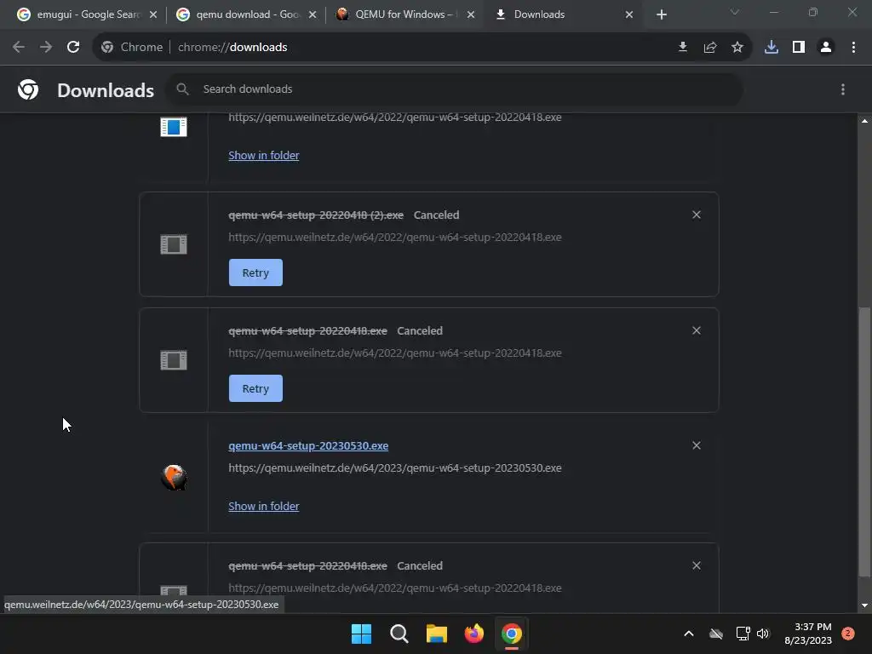Show qemu-w64-setup-20230530.exe in folder
Screen dimensions: 872x654
click(264, 506)
